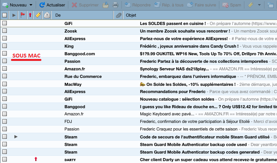Open the tag dropdown arrow in the toolbar
277x163 pixels.
pos(259,5)
